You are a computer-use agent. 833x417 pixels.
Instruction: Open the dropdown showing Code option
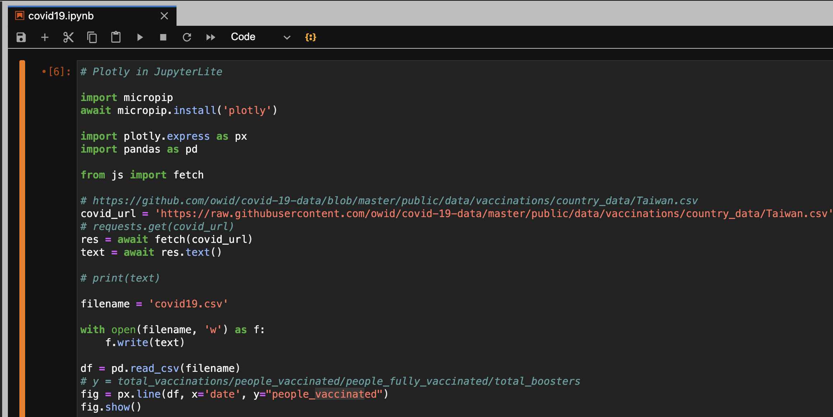coord(286,37)
